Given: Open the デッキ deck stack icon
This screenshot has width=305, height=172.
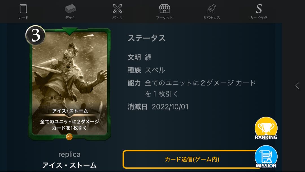Looking at the screenshot, I should point(70,9).
